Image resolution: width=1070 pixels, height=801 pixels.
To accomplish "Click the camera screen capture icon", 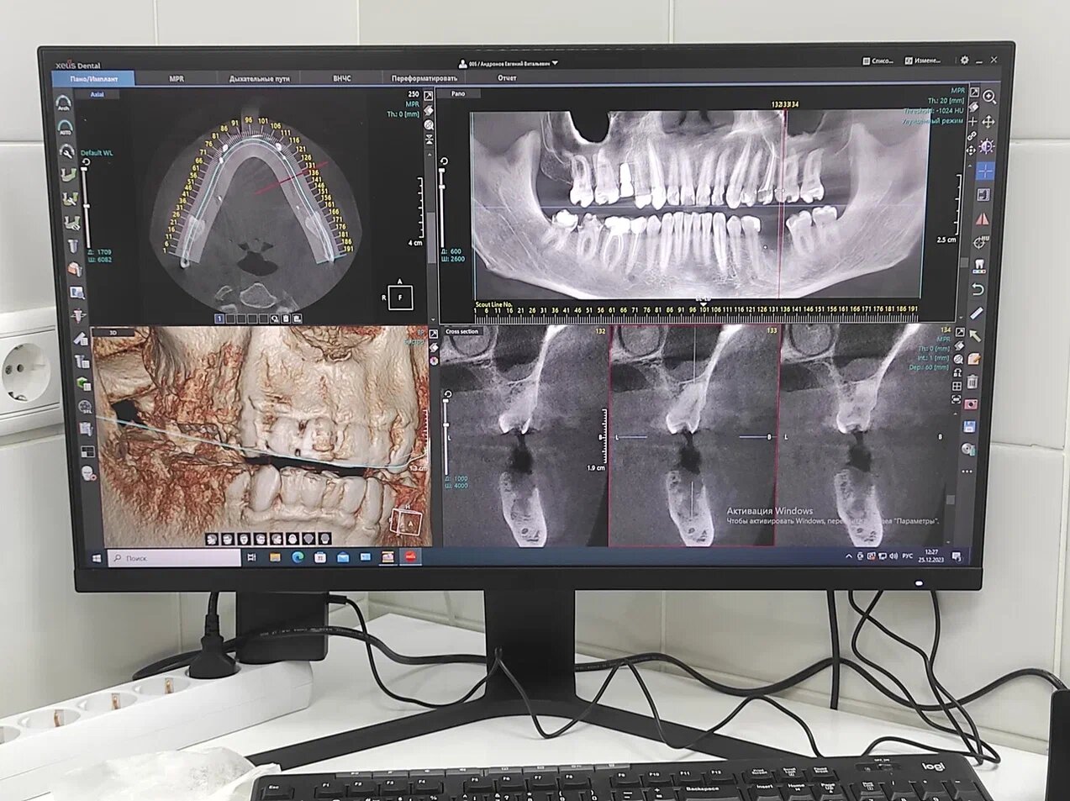I will [971, 404].
